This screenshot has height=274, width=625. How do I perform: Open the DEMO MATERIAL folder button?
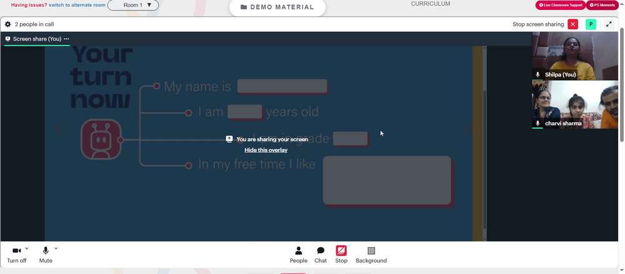[x=277, y=7]
